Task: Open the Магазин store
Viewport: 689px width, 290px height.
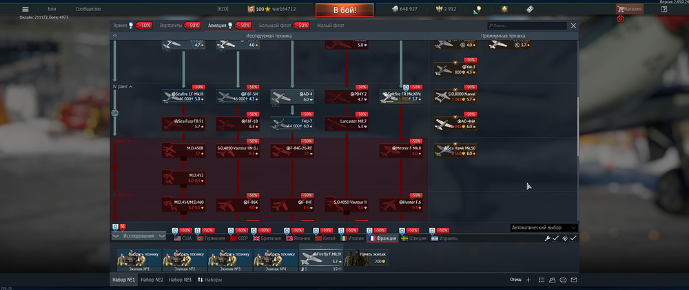Action: tap(630, 9)
